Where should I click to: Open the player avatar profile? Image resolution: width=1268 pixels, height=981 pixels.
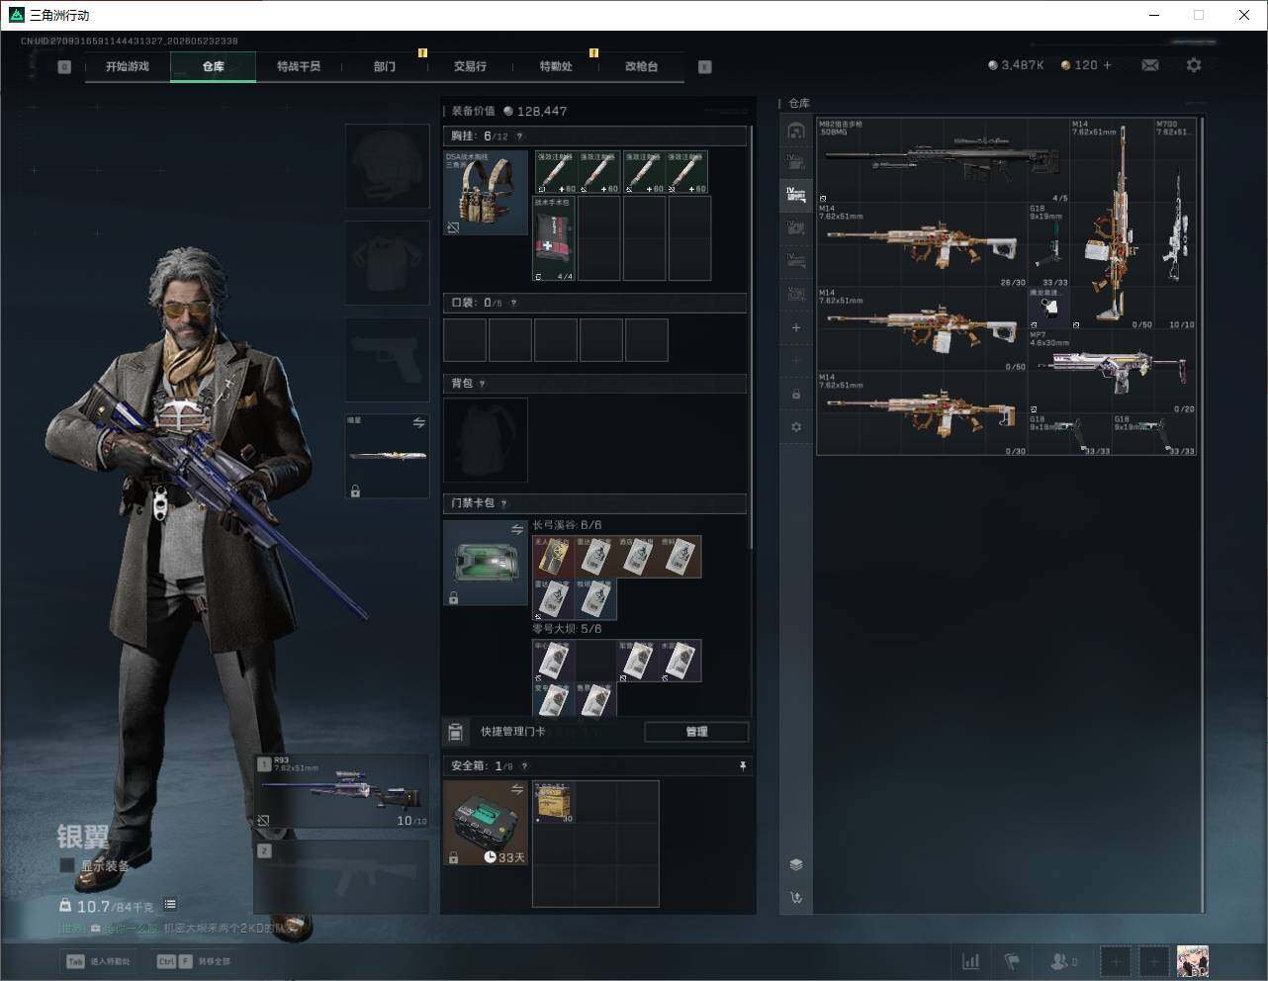tap(1193, 961)
